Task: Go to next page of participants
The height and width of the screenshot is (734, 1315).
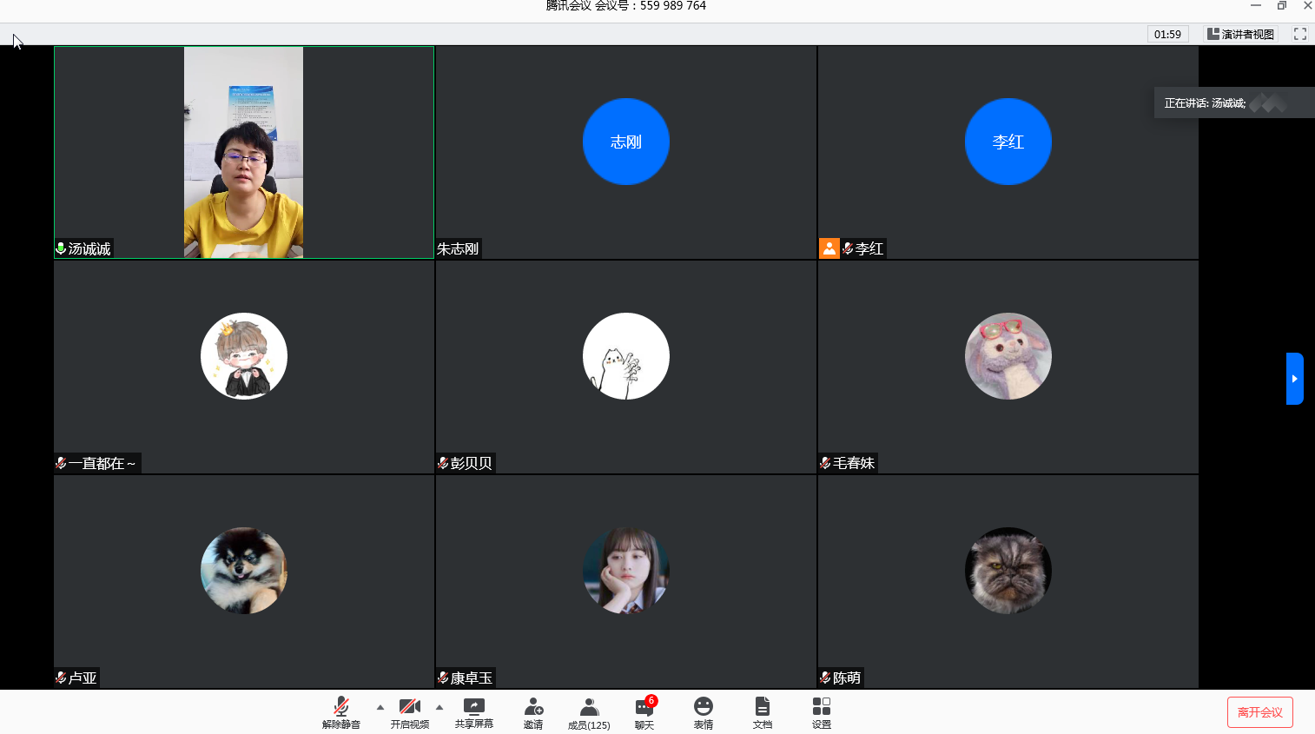Action: pyautogui.click(x=1294, y=379)
